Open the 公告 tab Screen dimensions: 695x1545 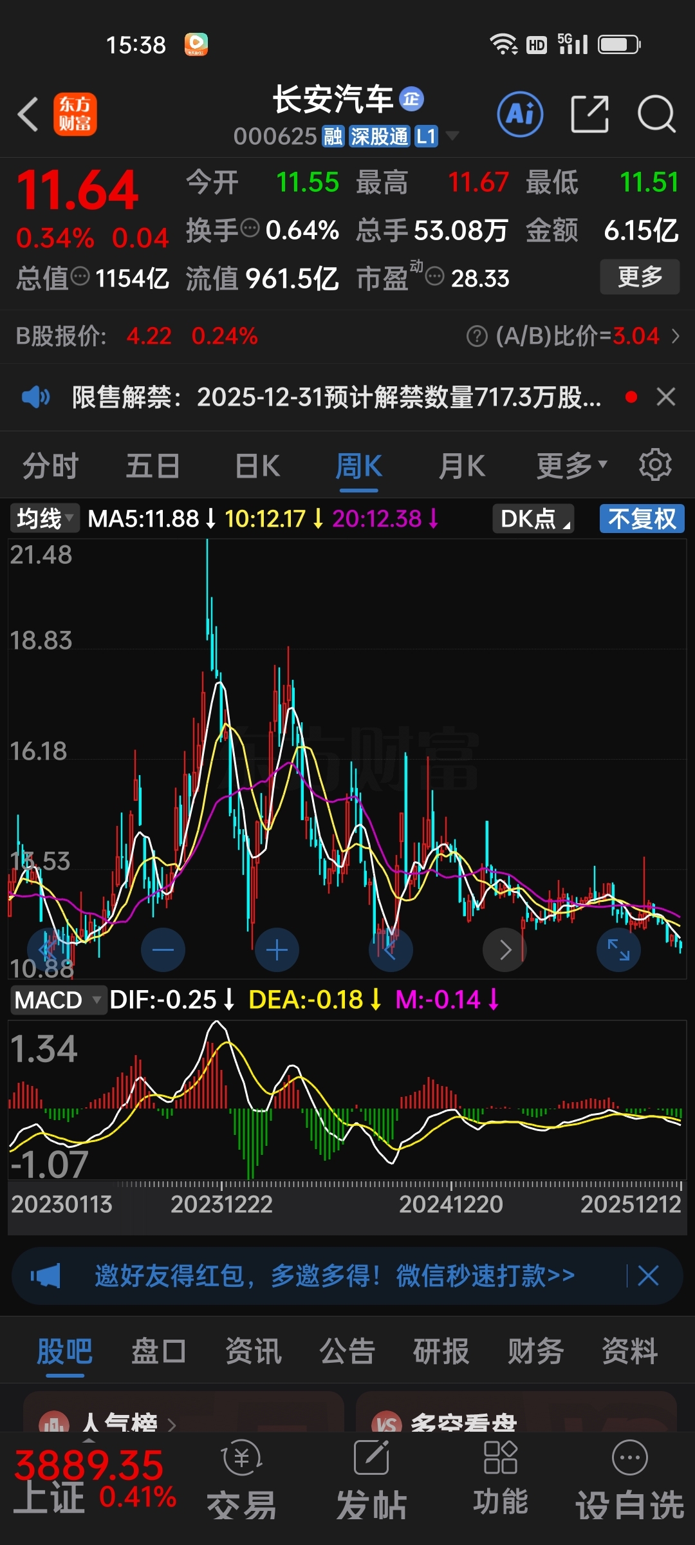pos(347,1351)
